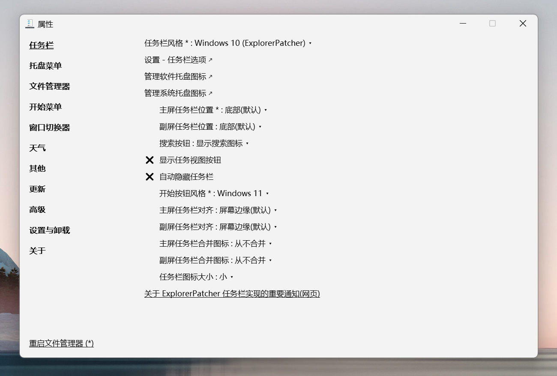
Task: Toggle 自动隐藏任务栏 X checkbox
Action: [x=150, y=177]
